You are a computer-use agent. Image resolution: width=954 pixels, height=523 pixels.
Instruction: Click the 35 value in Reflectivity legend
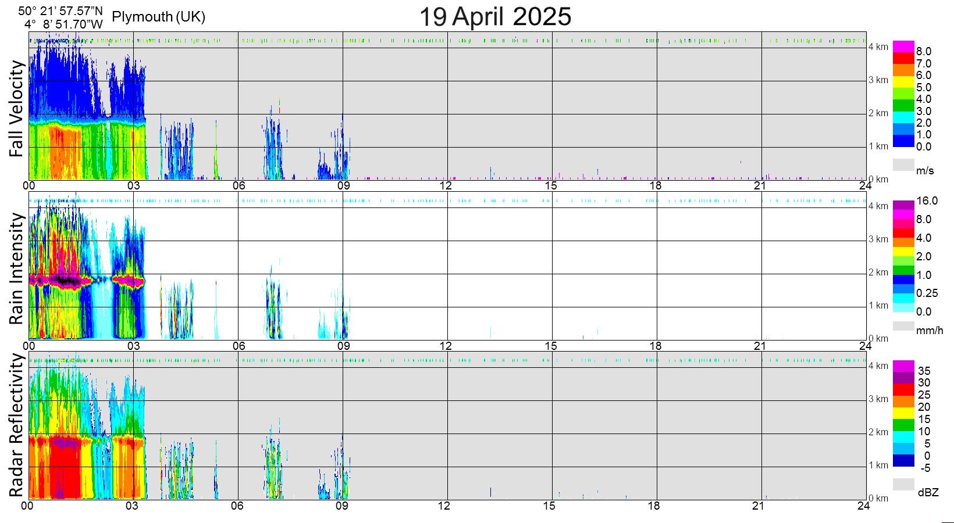pos(924,371)
